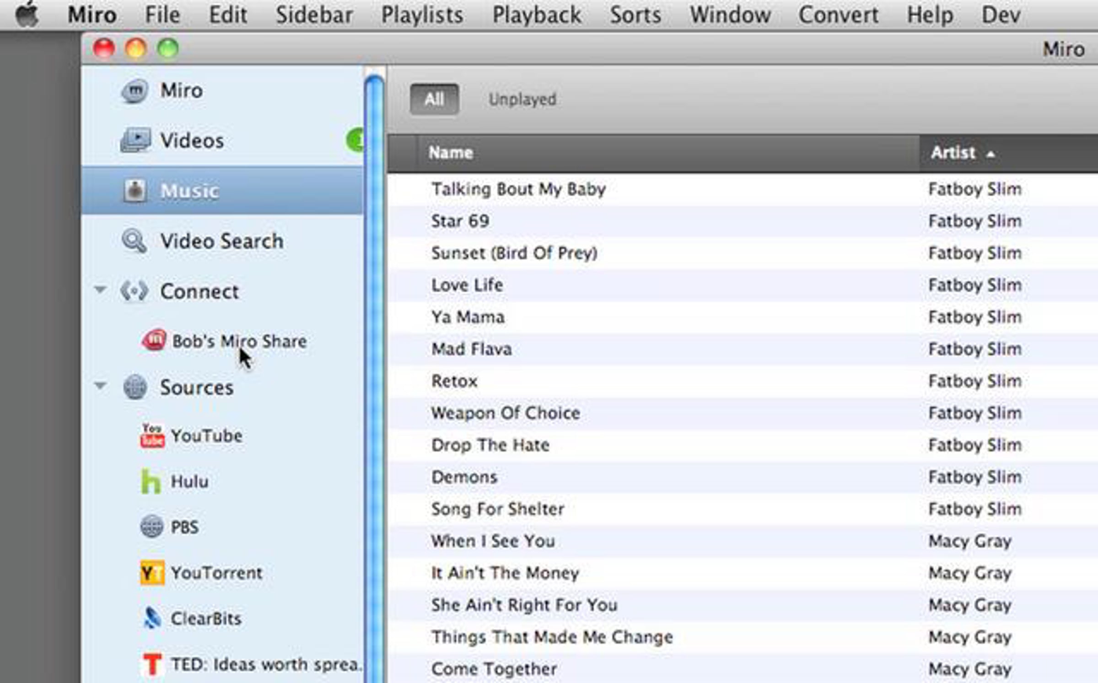
Task: Go to Miro in the sidebar
Action: click(181, 91)
